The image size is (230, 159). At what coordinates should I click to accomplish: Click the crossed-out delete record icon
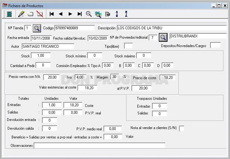(x=39, y=14)
